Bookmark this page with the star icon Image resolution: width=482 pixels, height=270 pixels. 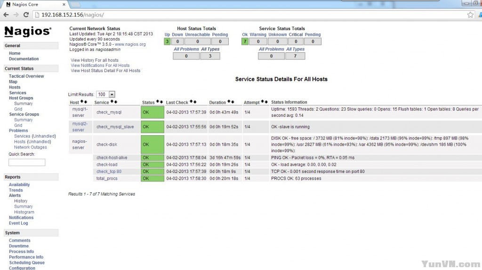(x=470, y=15)
